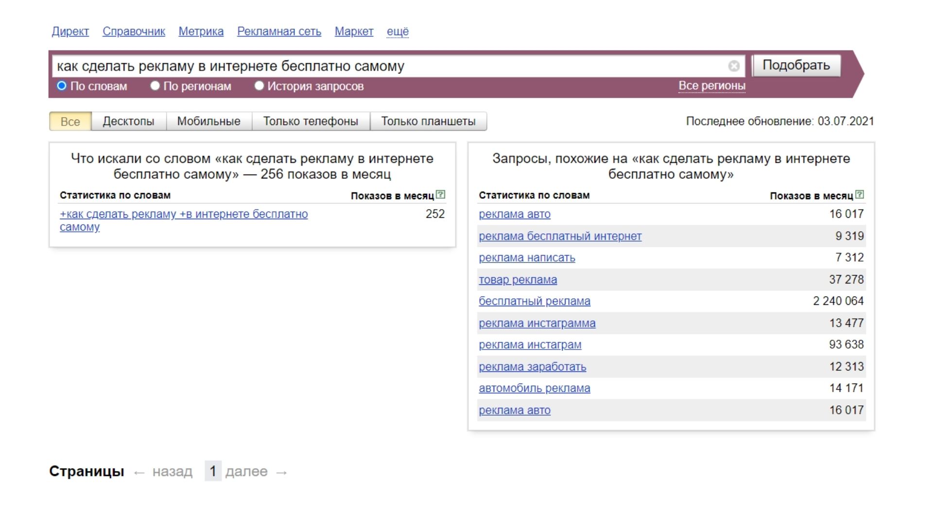933x525 pixels.
Task: Open the 'реклама написать' query
Action: point(527,258)
